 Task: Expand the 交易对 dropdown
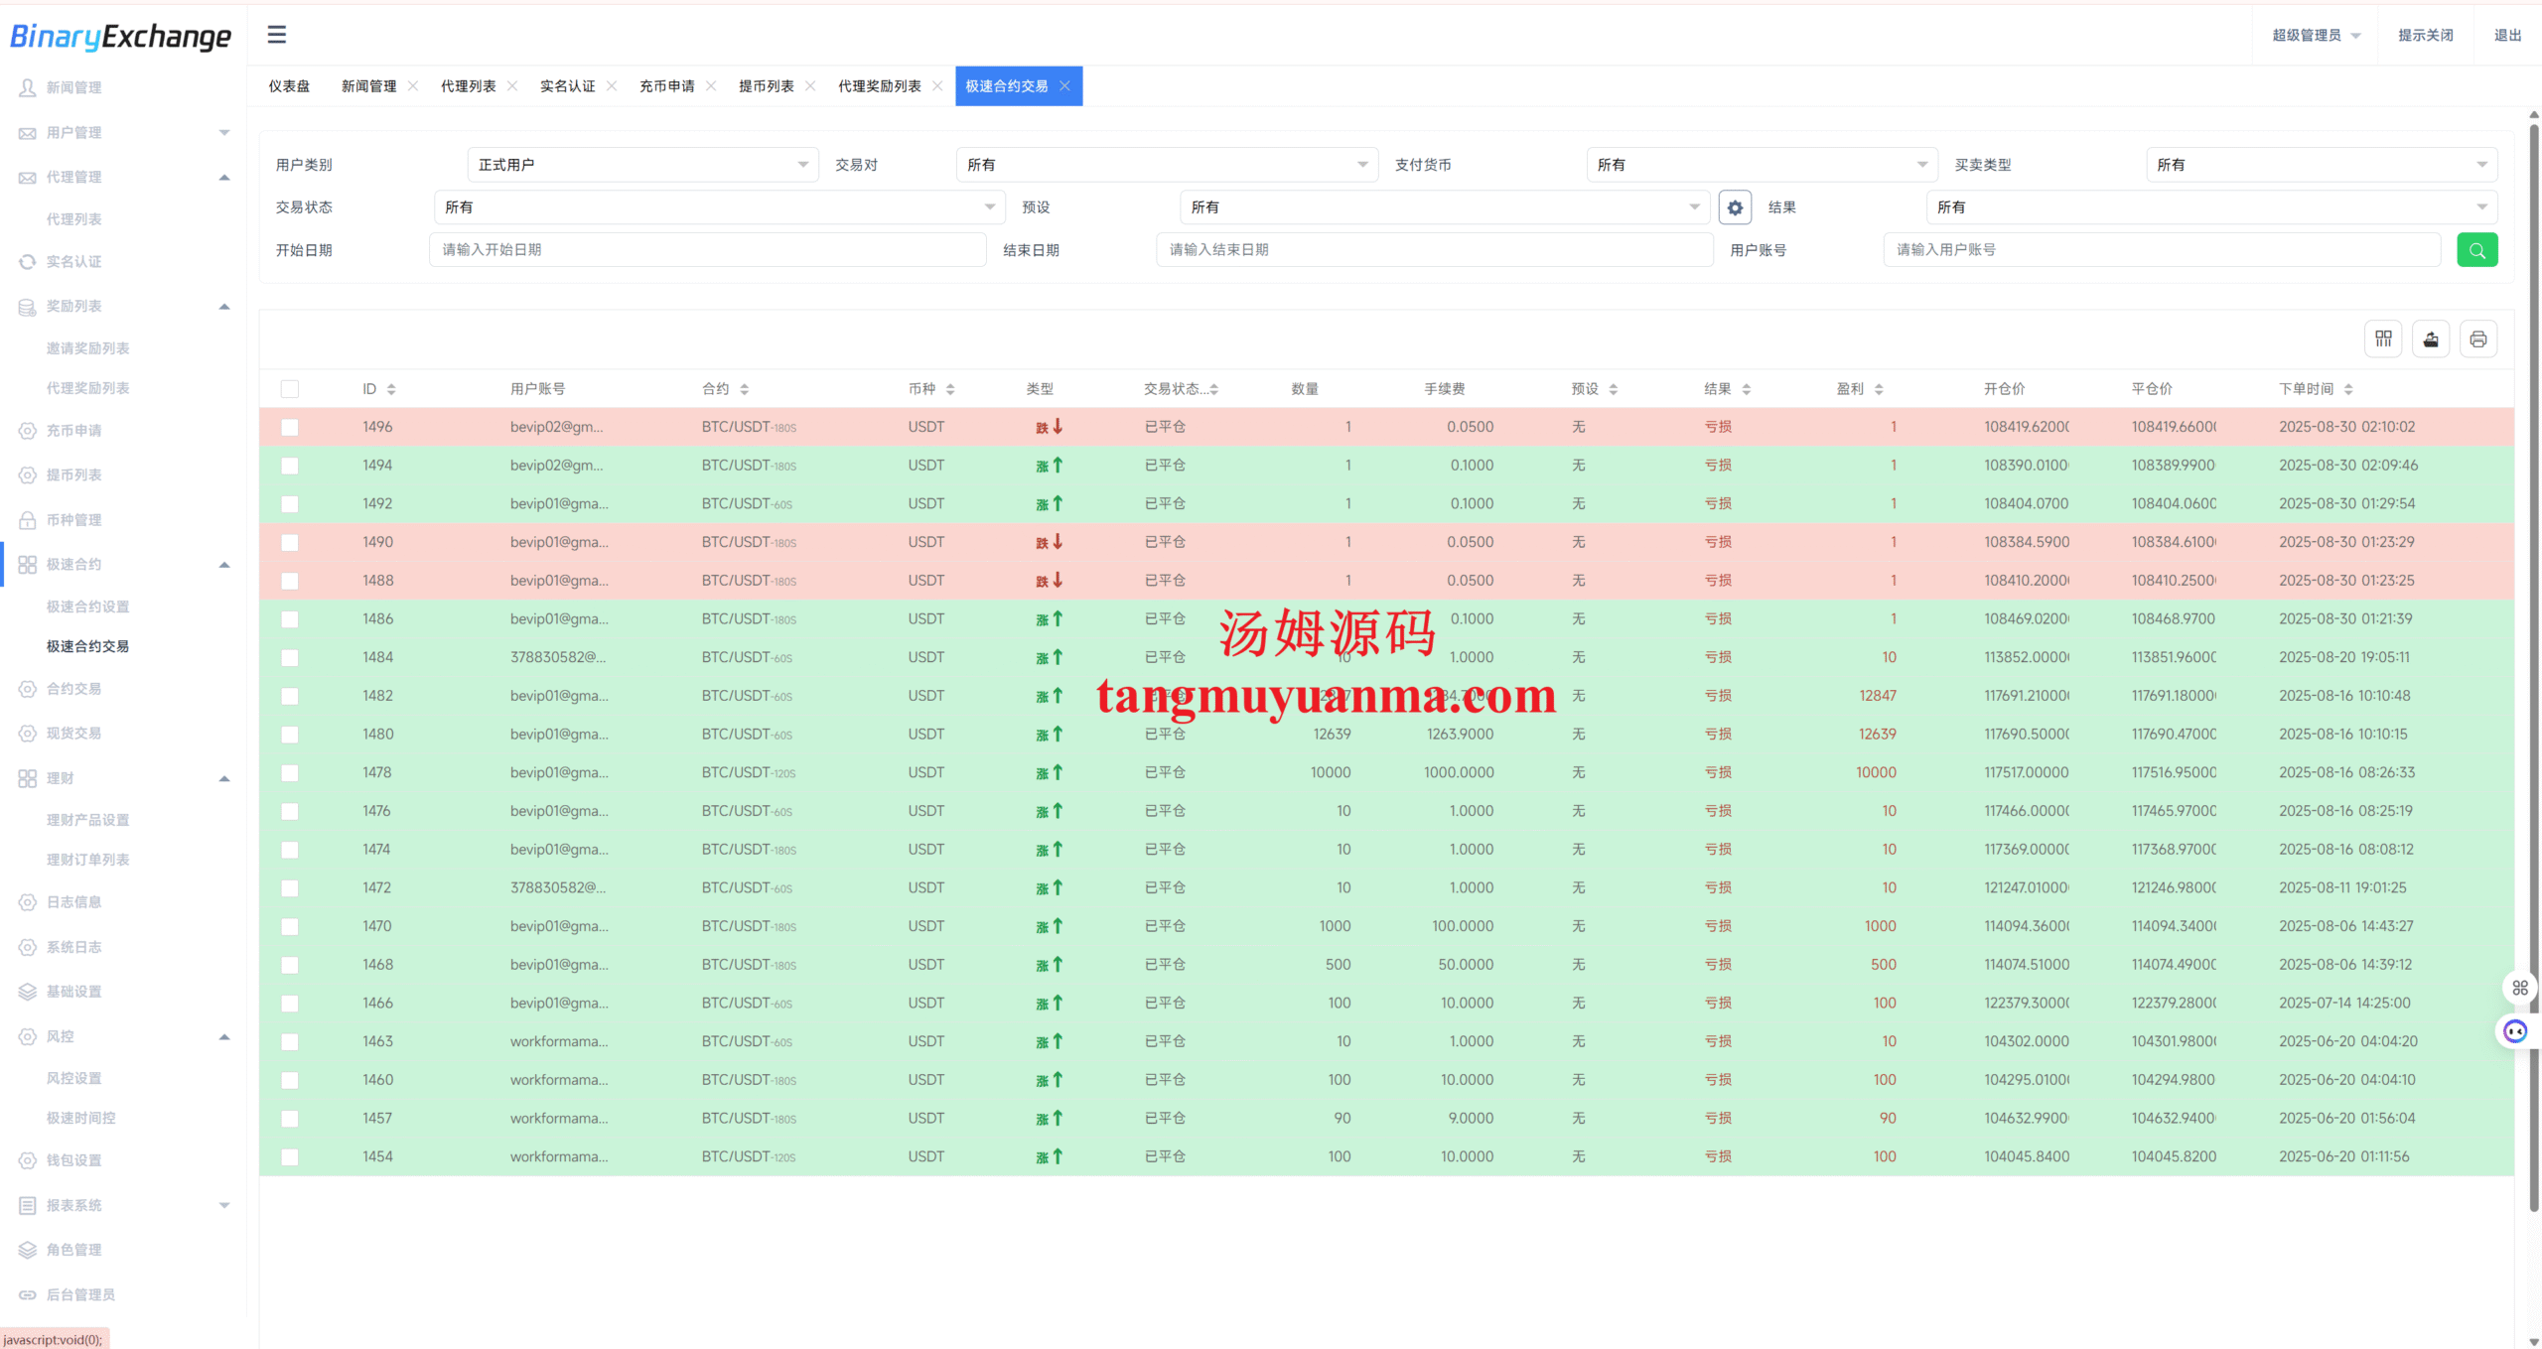(1167, 165)
